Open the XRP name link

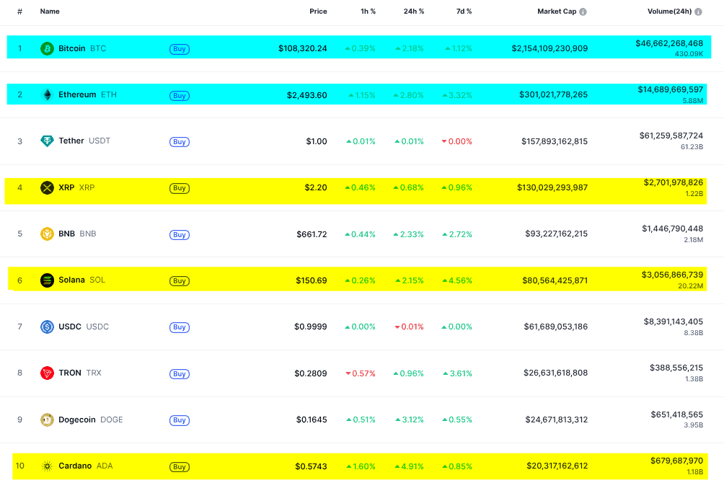pos(66,188)
